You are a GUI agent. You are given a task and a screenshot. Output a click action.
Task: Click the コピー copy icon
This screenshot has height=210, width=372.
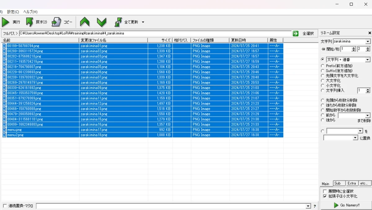(x=56, y=22)
